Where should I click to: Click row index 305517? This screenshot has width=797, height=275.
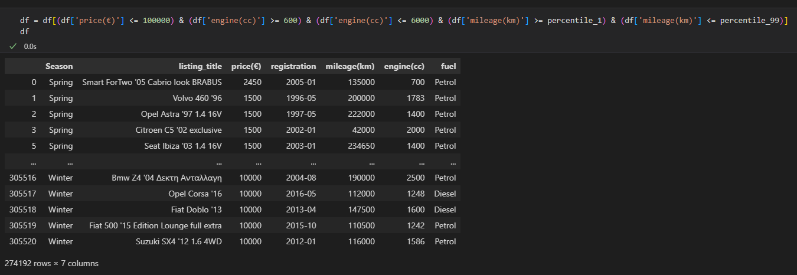[x=23, y=194]
